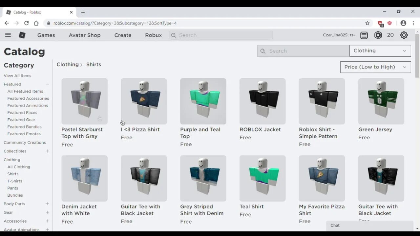Select Featured Animations
420x236 pixels.
pos(28,106)
